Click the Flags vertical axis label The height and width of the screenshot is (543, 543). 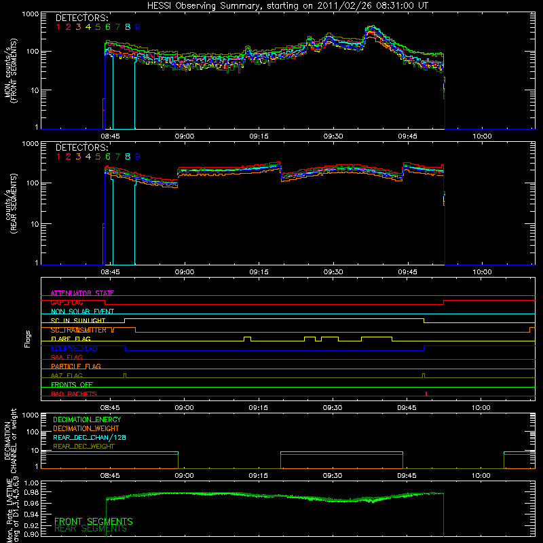pos(28,339)
